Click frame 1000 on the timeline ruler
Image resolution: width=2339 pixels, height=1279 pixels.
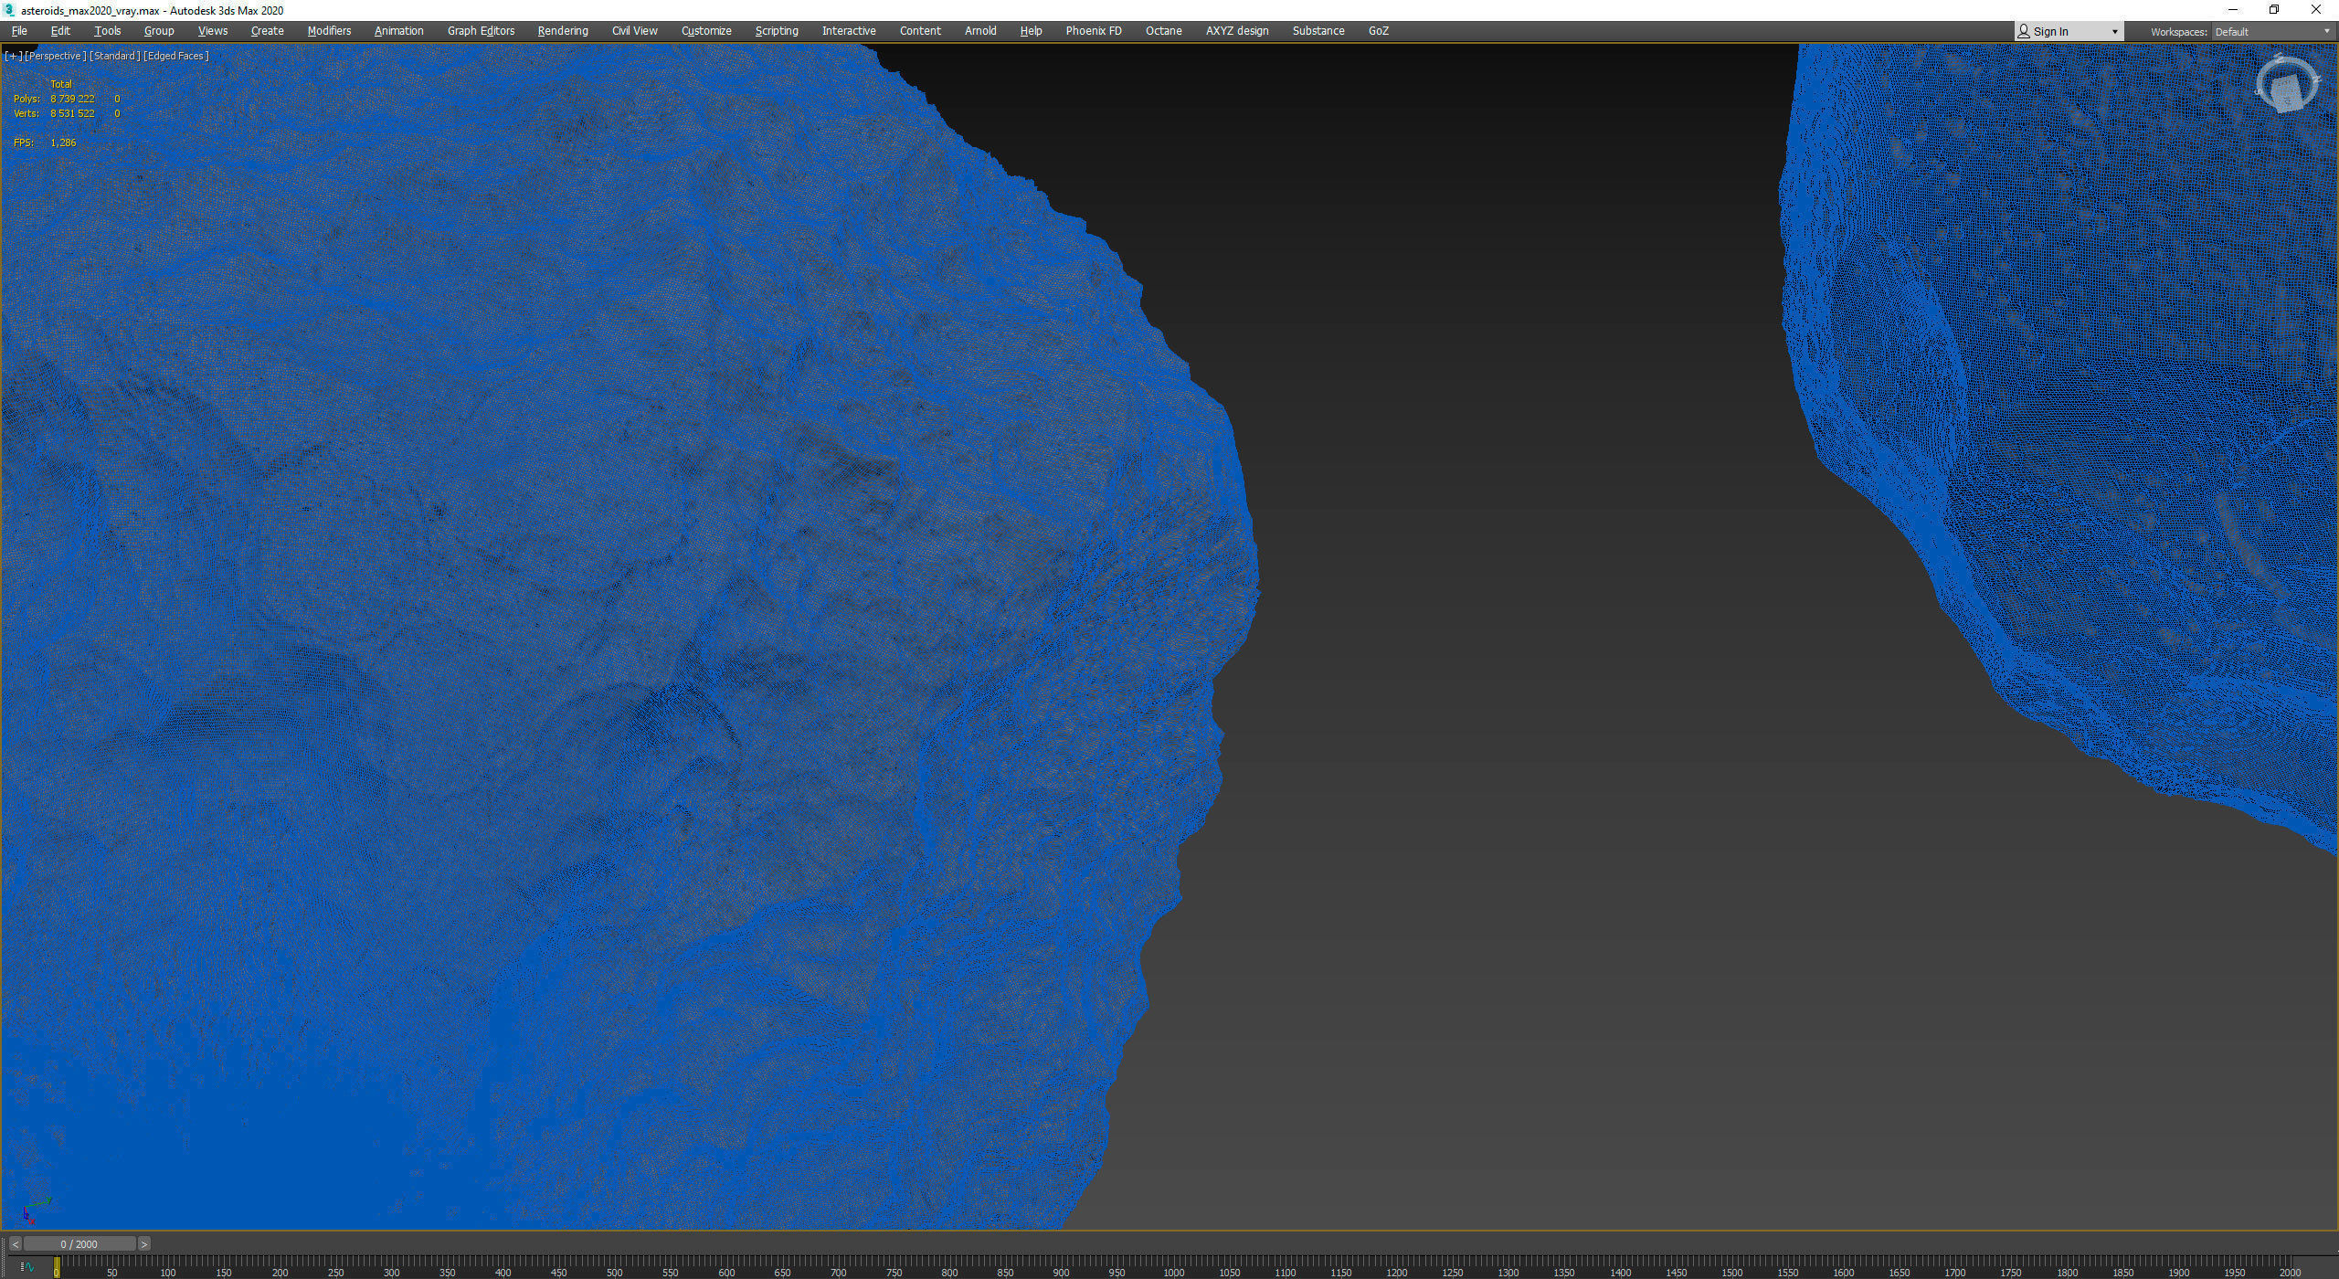(x=1173, y=1273)
